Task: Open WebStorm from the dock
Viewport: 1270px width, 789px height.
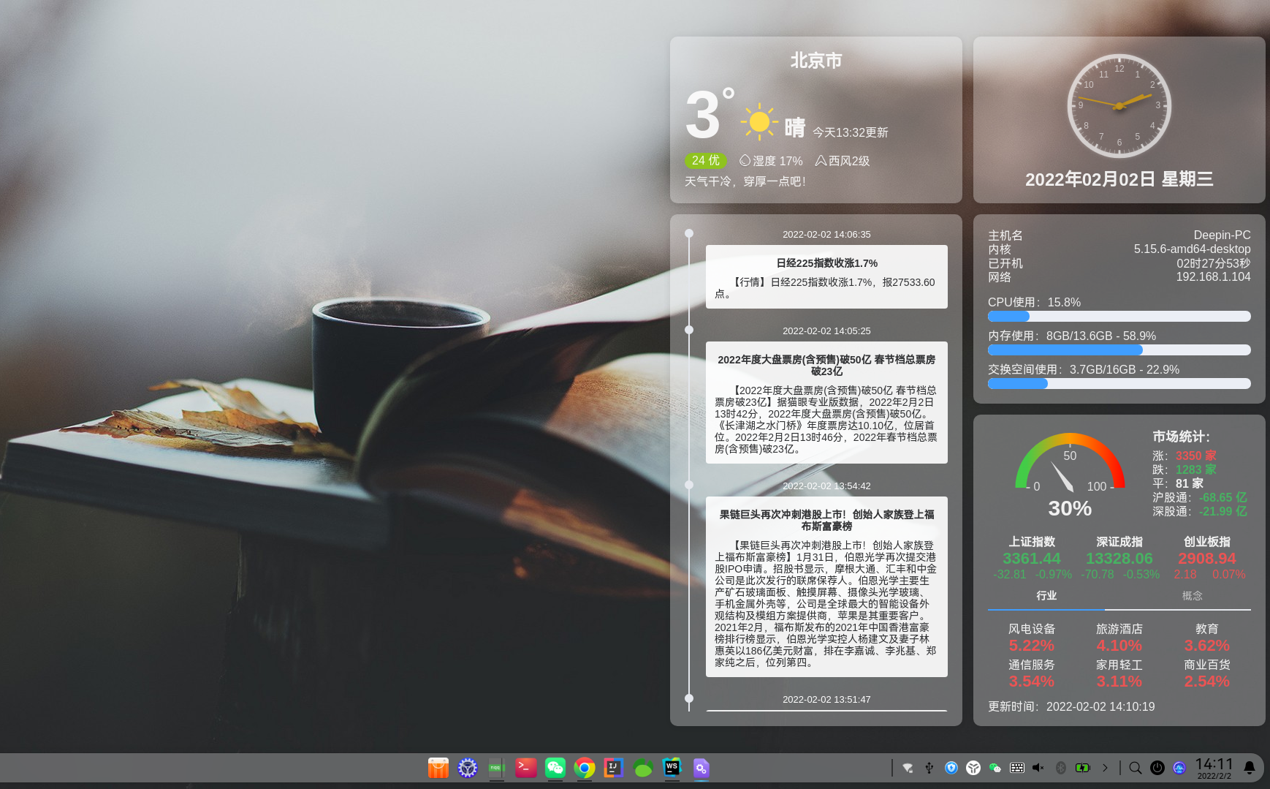Action: pos(672,768)
